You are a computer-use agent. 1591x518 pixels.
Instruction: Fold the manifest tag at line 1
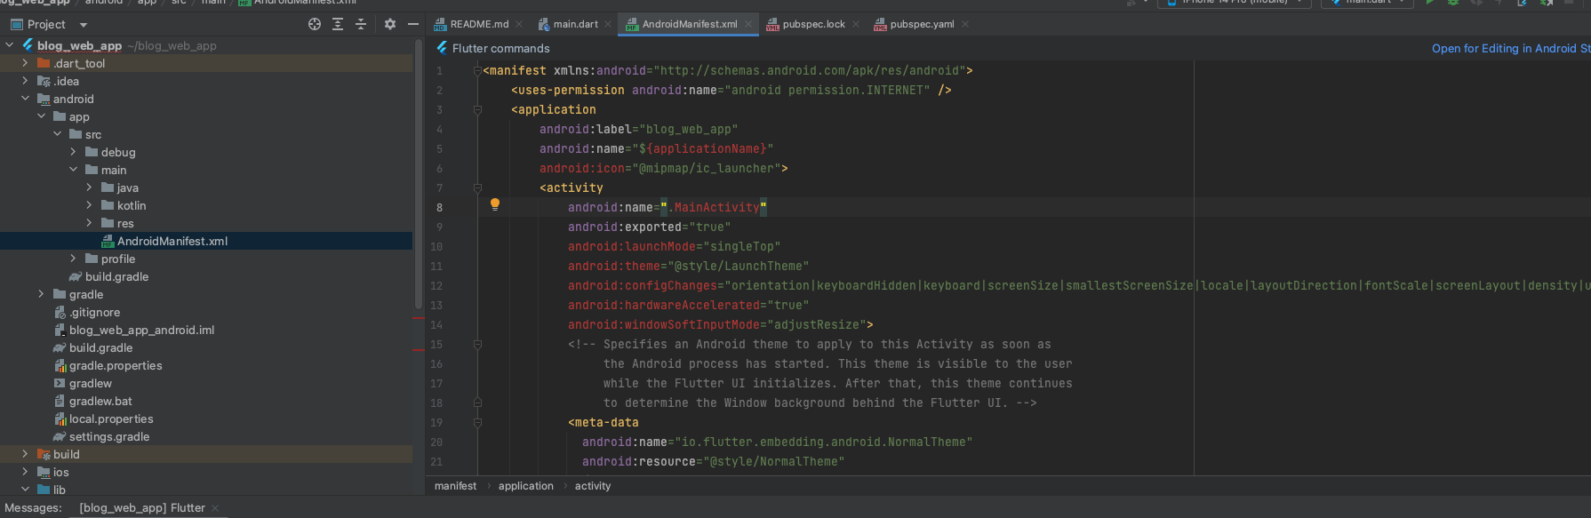point(477,70)
